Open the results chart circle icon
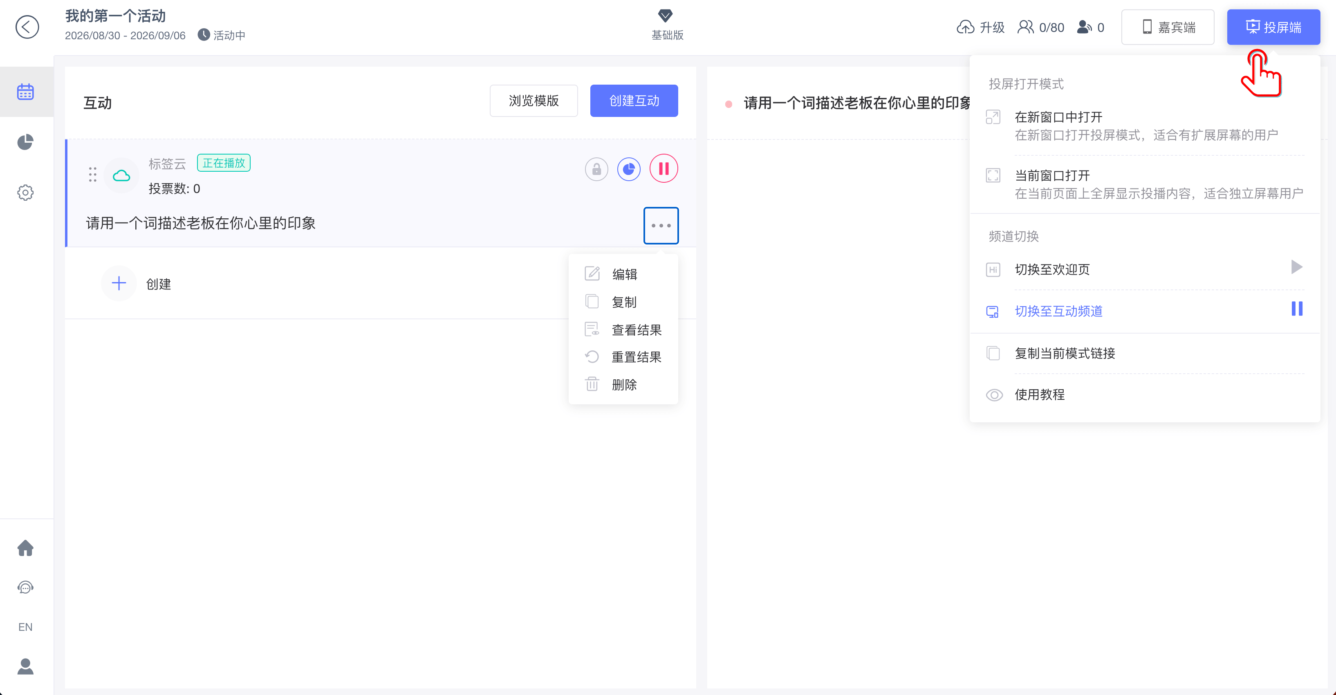Viewport: 1336px width, 695px height. pyautogui.click(x=629, y=169)
